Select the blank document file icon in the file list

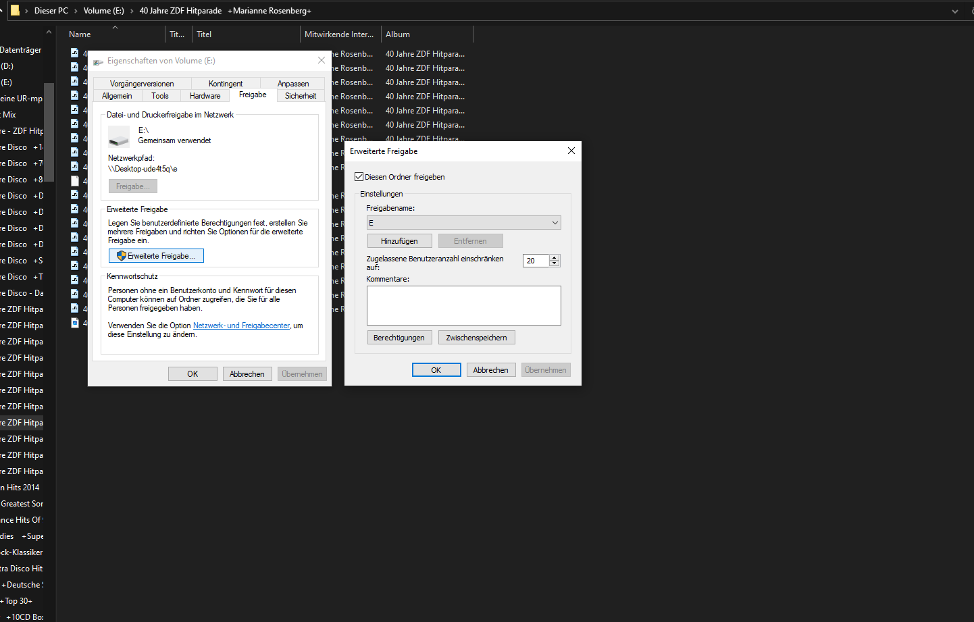tap(75, 181)
